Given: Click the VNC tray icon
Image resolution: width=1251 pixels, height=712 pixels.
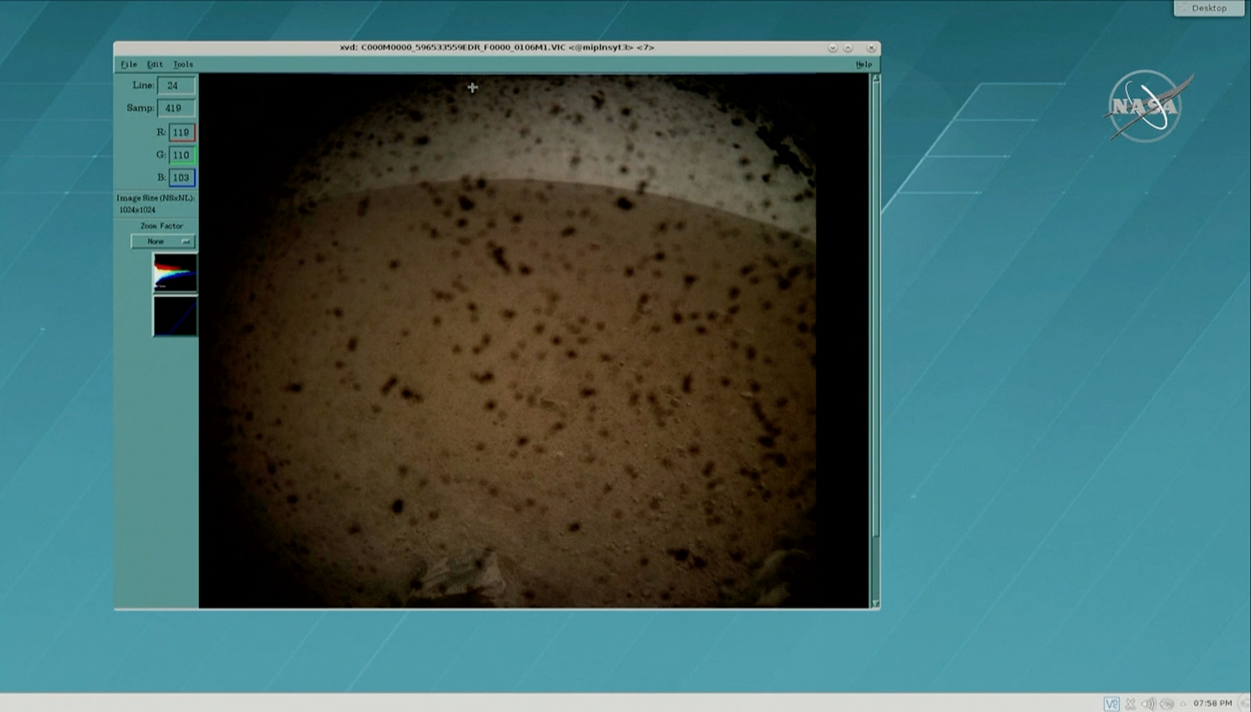Looking at the screenshot, I should pyautogui.click(x=1112, y=703).
